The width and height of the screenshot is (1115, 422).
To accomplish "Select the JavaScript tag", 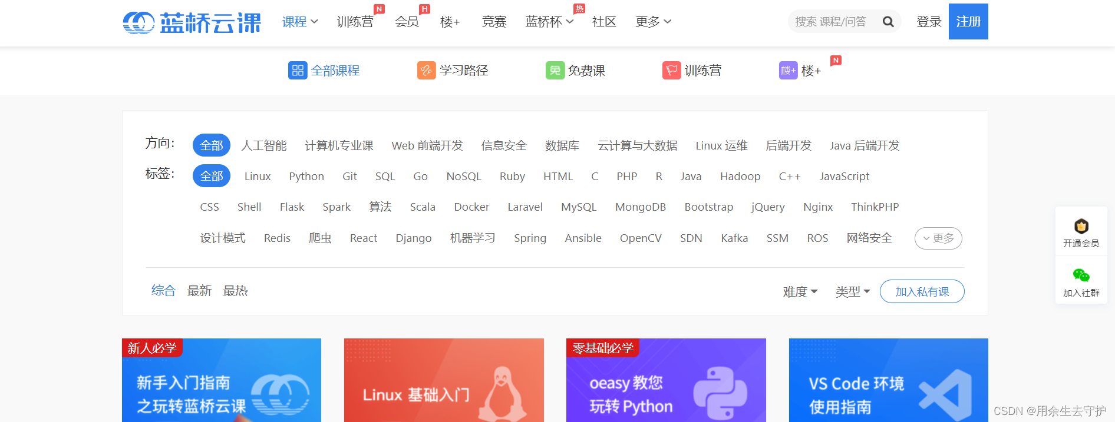I will (845, 177).
